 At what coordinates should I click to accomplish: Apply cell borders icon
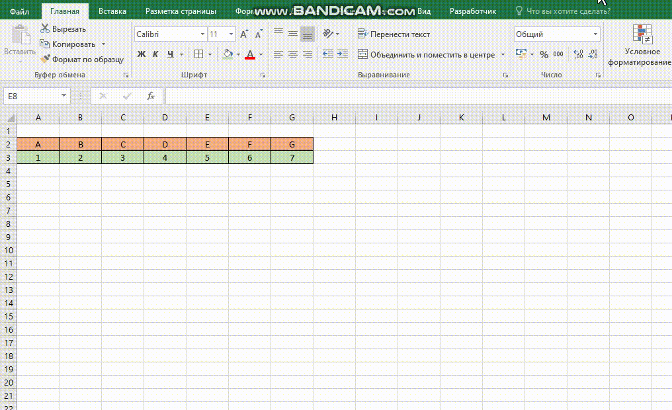[198, 54]
